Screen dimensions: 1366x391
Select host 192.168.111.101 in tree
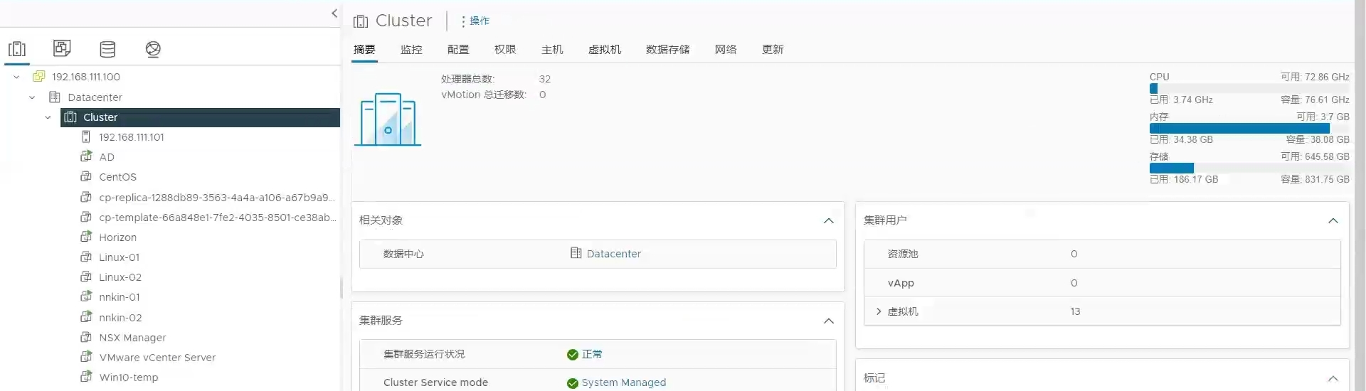[131, 137]
